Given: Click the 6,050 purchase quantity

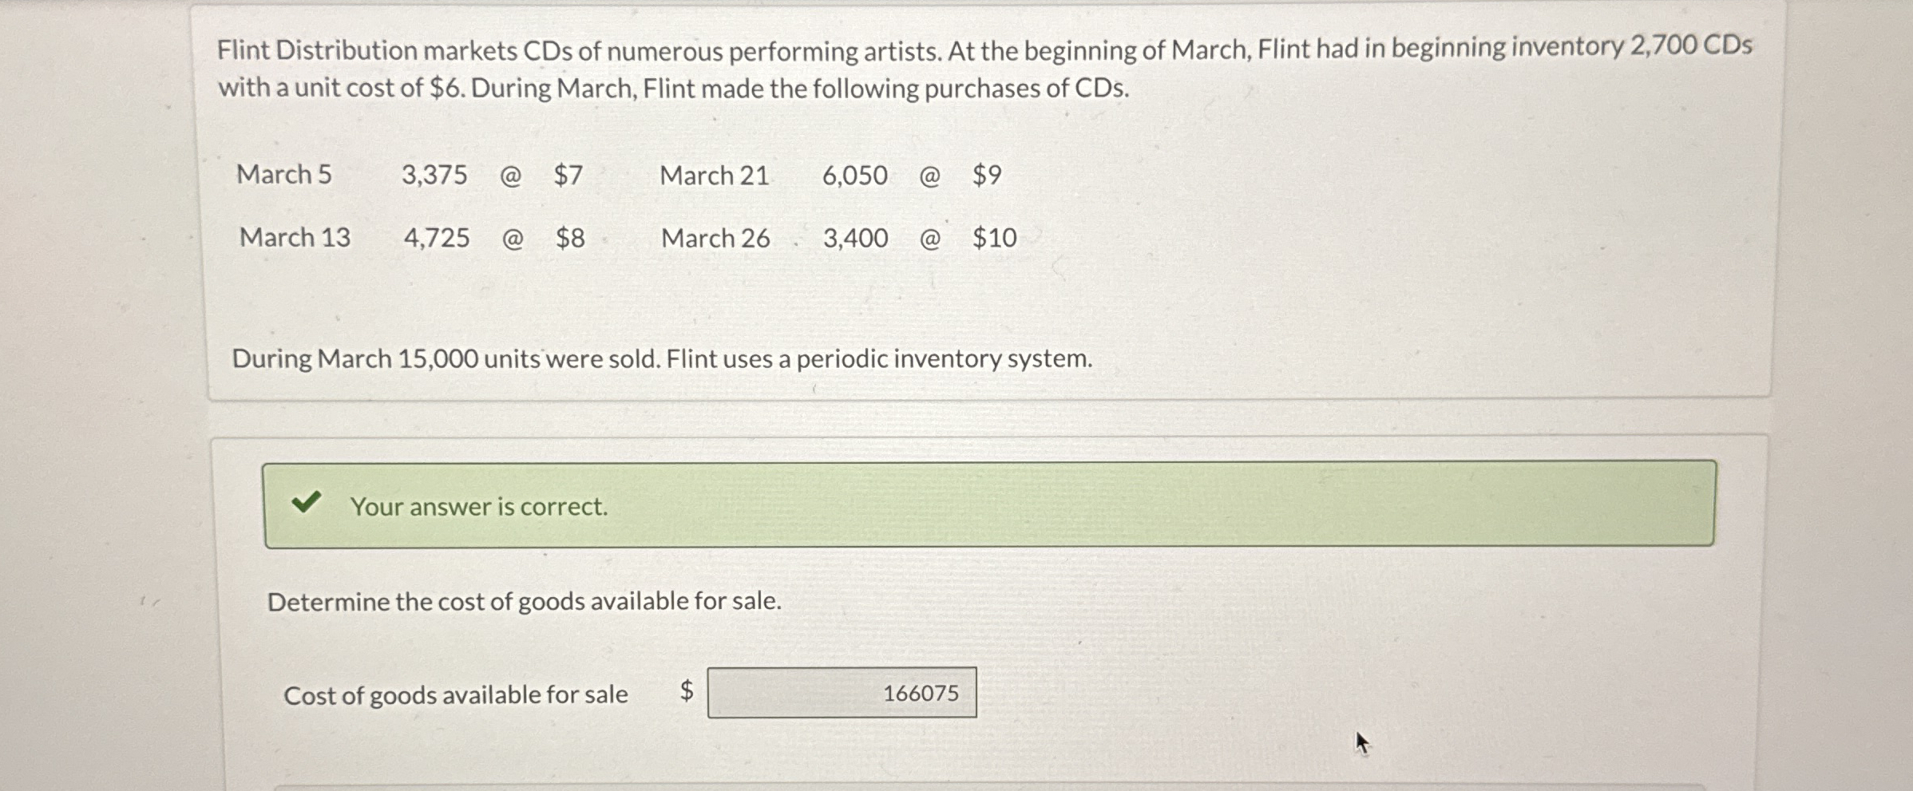Looking at the screenshot, I should pos(854,176).
